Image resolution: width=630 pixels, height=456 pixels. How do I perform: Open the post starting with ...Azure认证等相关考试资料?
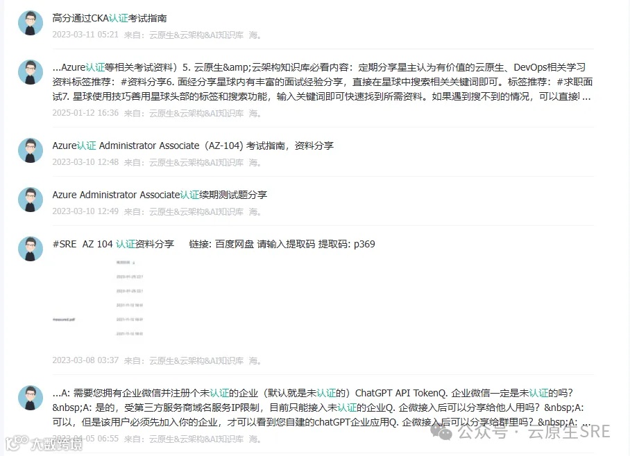[x=322, y=82]
